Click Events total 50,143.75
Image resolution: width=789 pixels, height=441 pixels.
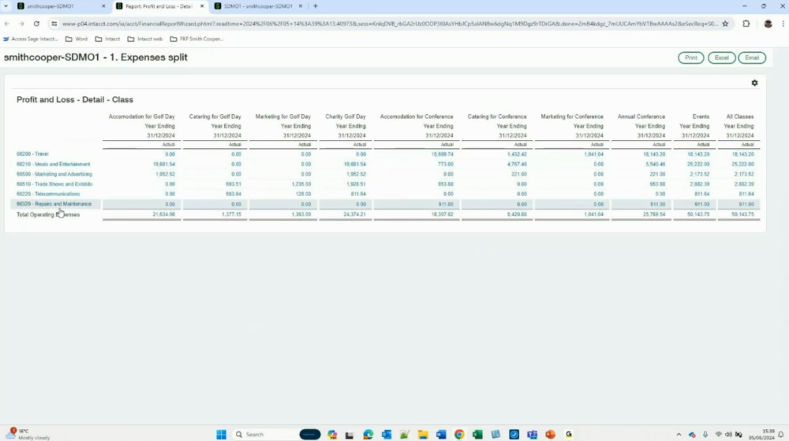[698, 214]
